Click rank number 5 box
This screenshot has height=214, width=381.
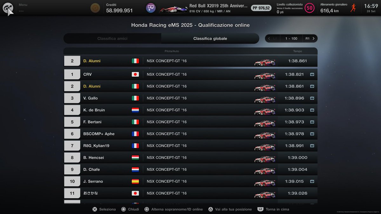pyautogui.click(x=72, y=122)
